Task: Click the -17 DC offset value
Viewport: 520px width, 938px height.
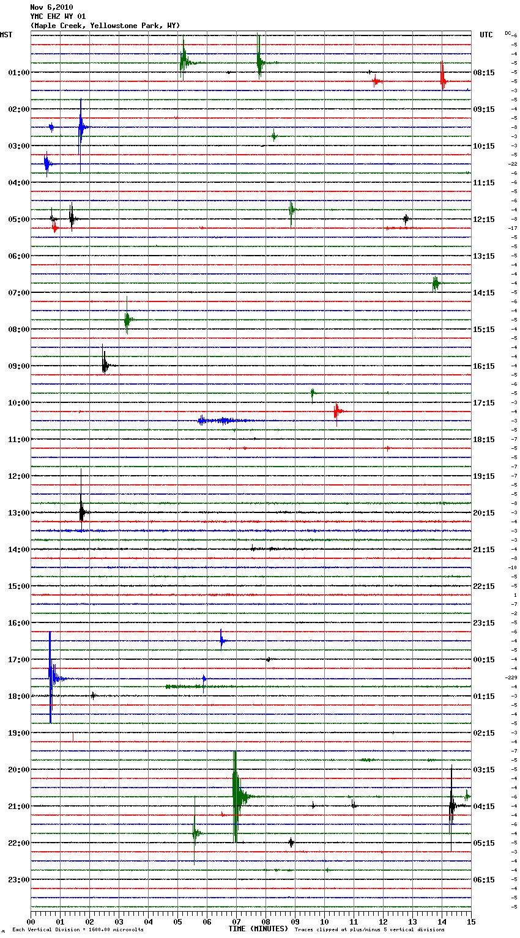Action: tap(513, 228)
